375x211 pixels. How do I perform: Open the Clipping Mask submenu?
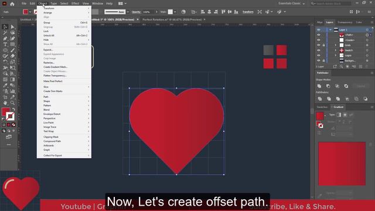point(64,137)
